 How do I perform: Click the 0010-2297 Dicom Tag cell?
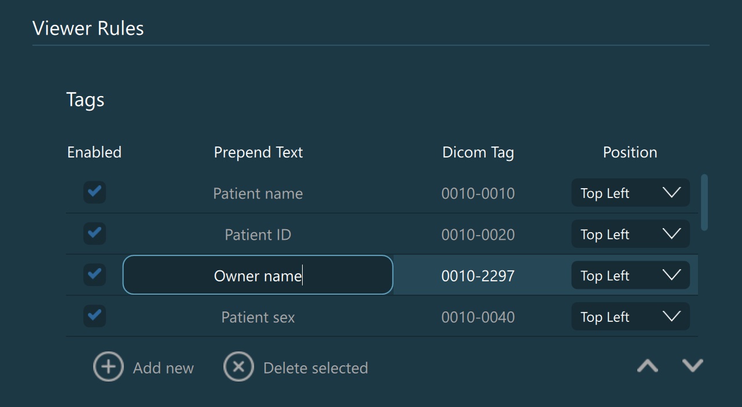click(477, 276)
